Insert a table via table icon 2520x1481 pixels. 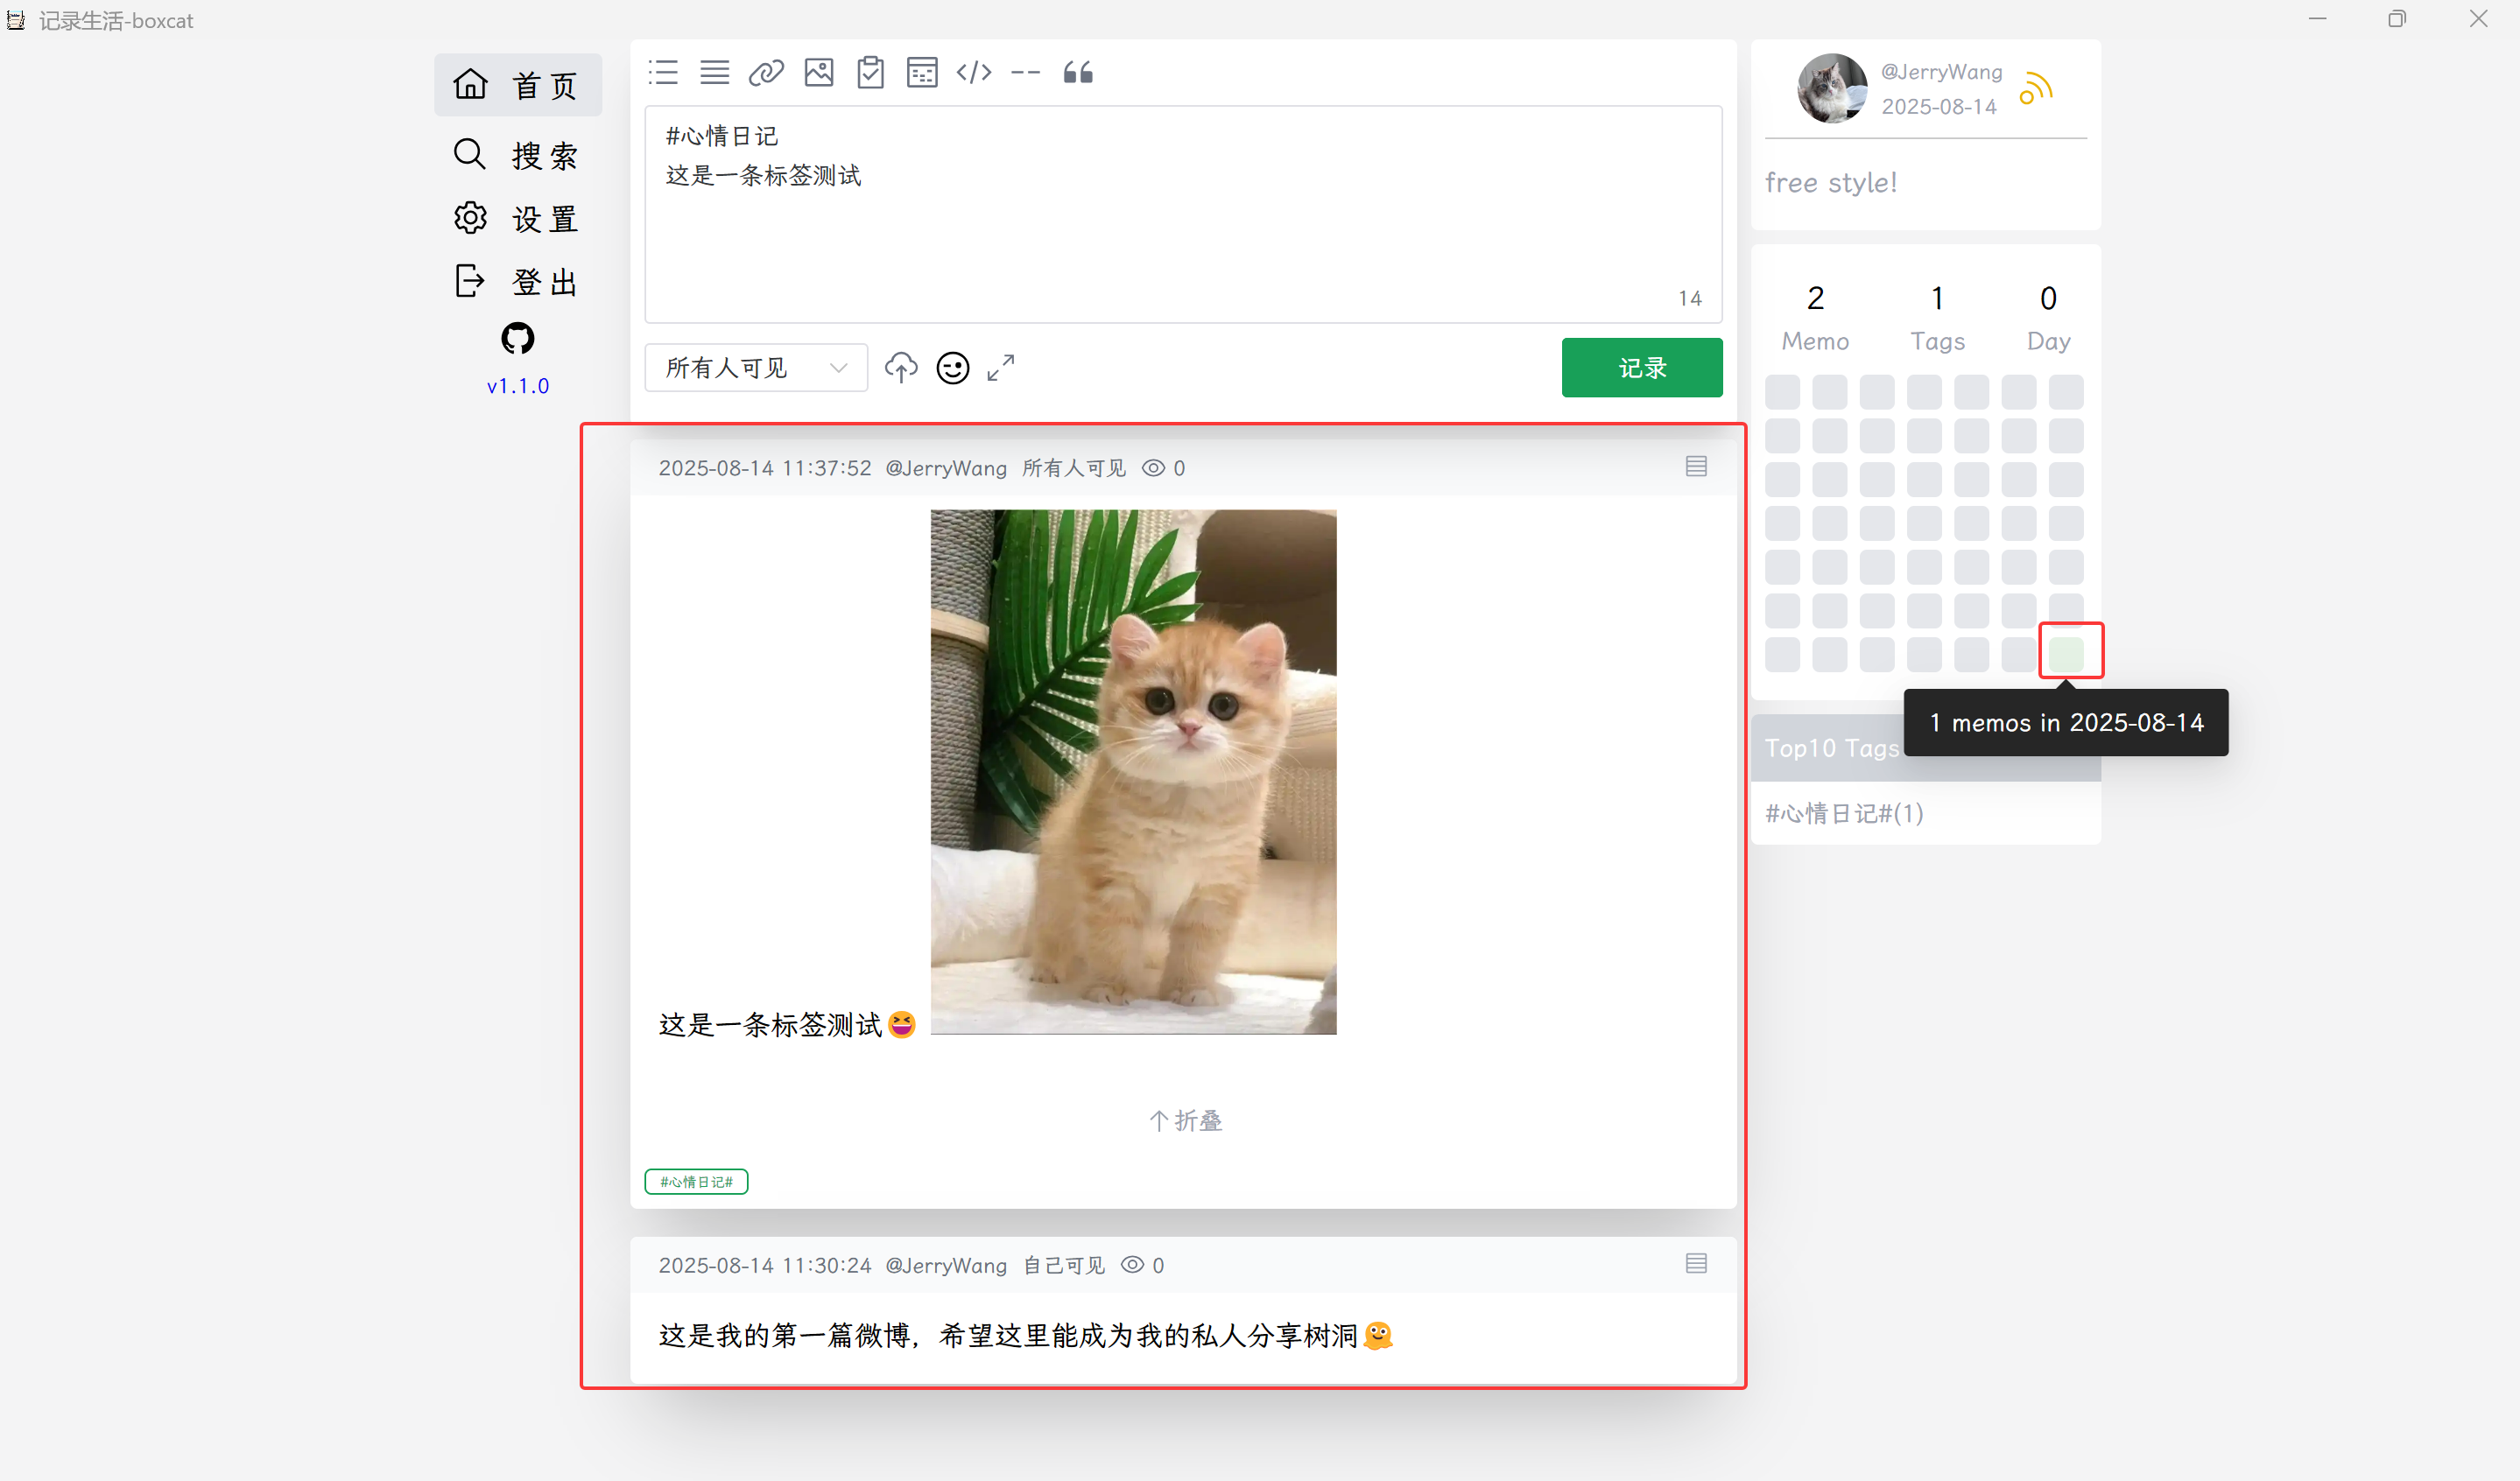[922, 73]
